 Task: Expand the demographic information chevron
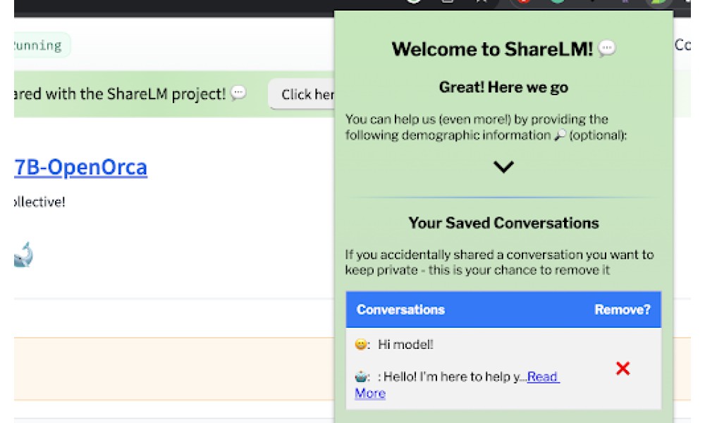[x=503, y=167]
